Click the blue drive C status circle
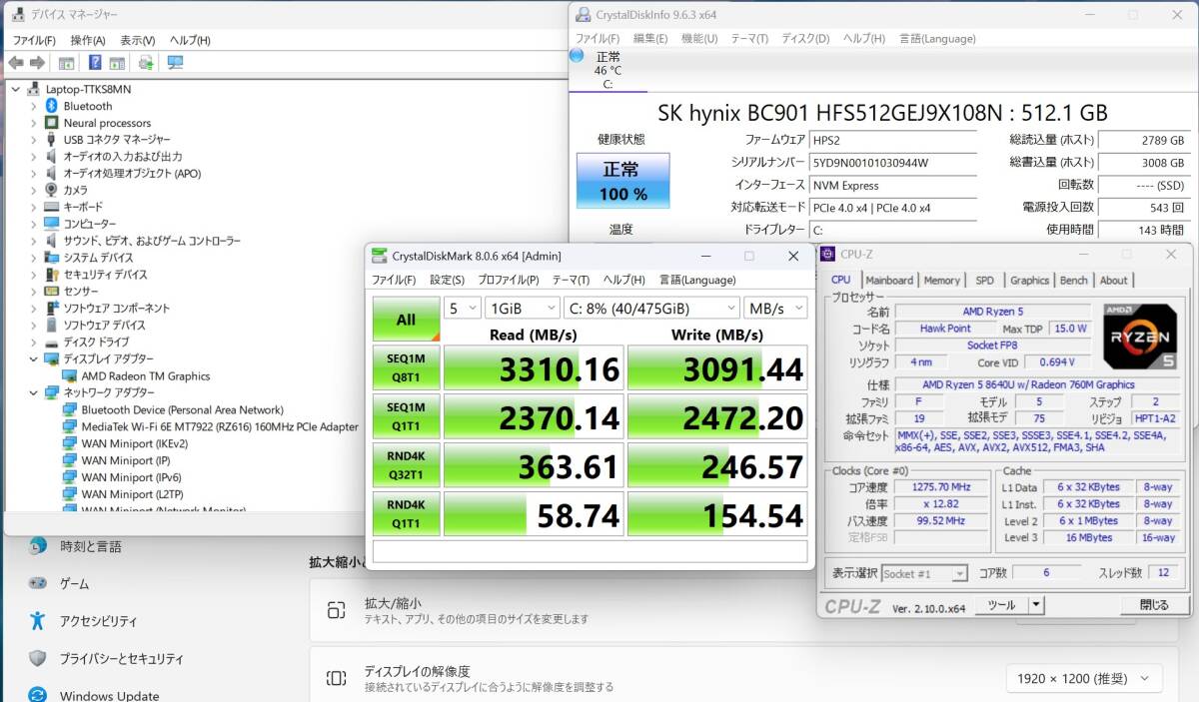Image resolution: width=1199 pixels, height=702 pixels. [x=577, y=56]
